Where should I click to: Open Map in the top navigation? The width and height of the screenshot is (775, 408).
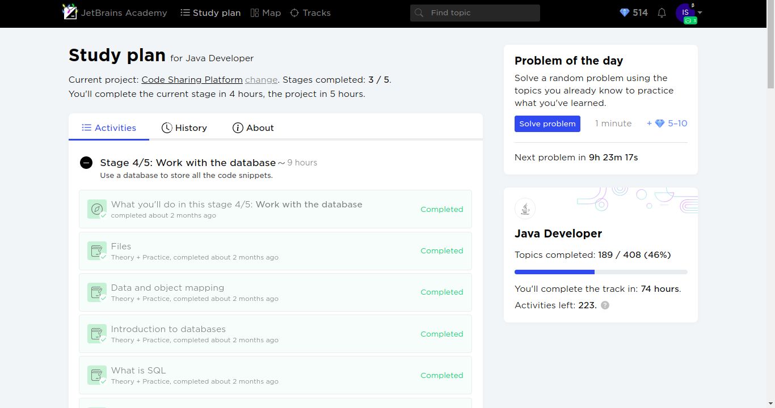[x=266, y=12]
